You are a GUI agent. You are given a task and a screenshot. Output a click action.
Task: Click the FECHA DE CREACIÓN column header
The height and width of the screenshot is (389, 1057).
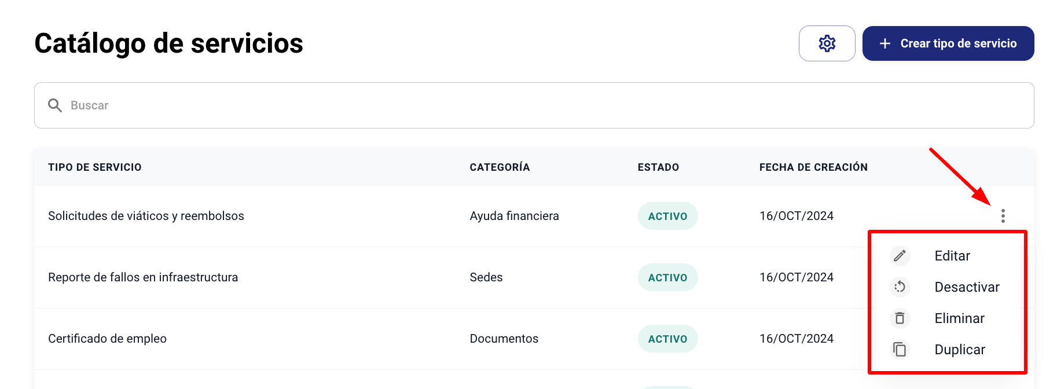pyautogui.click(x=813, y=167)
